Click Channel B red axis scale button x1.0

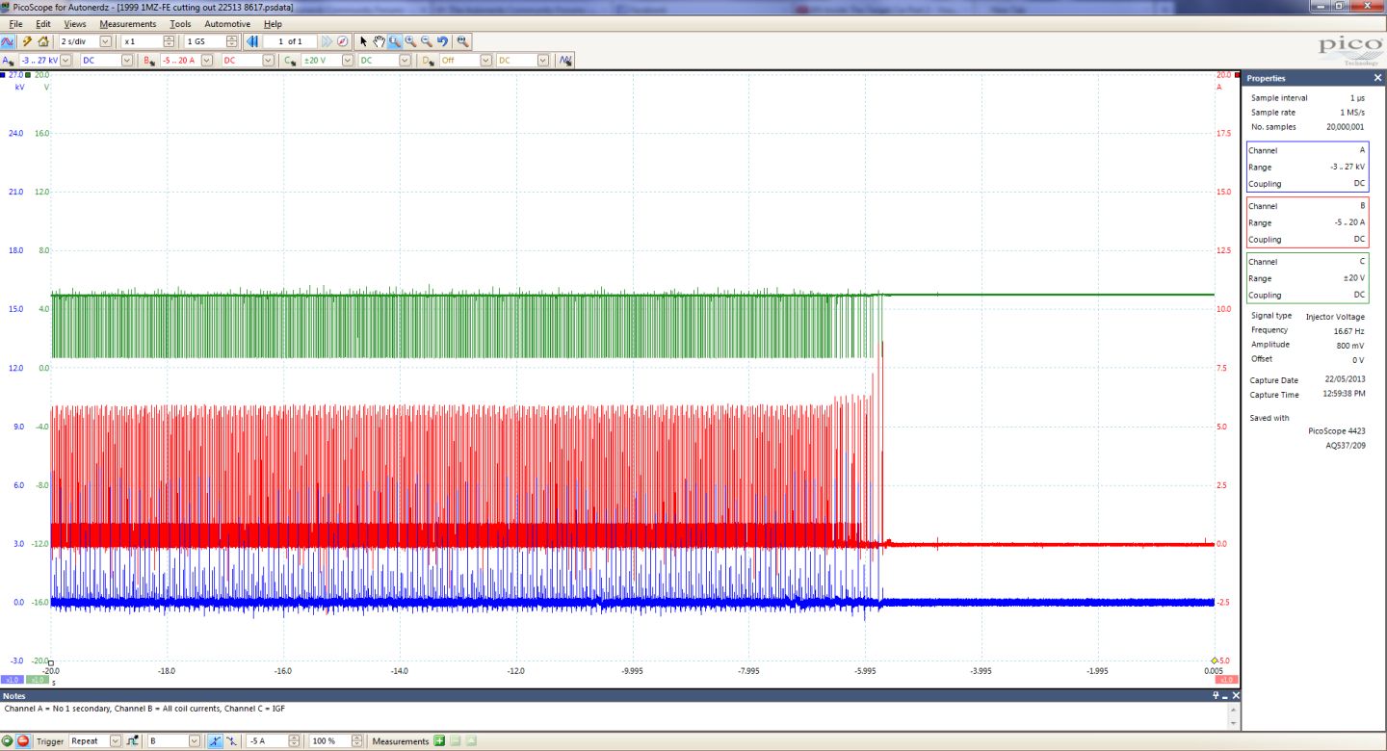(1227, 679)
